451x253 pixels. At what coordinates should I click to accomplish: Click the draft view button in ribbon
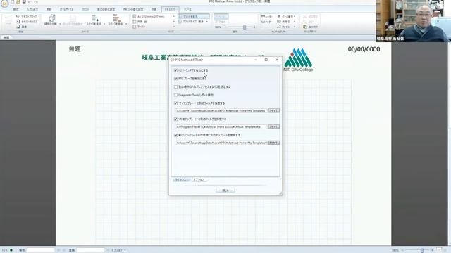(x=221, y=22)
